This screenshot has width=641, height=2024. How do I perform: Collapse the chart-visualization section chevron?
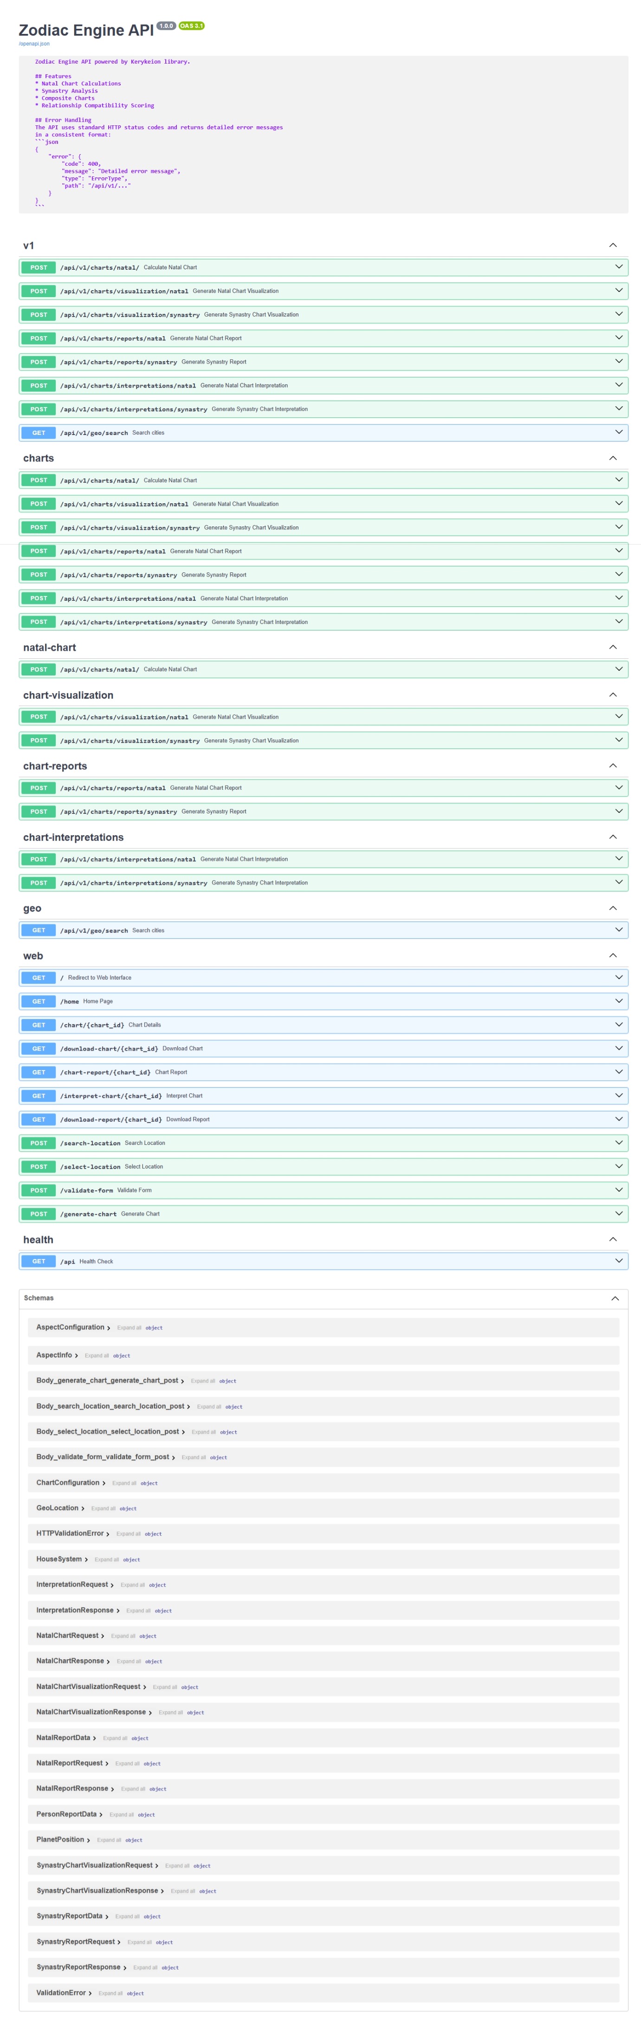613,694
